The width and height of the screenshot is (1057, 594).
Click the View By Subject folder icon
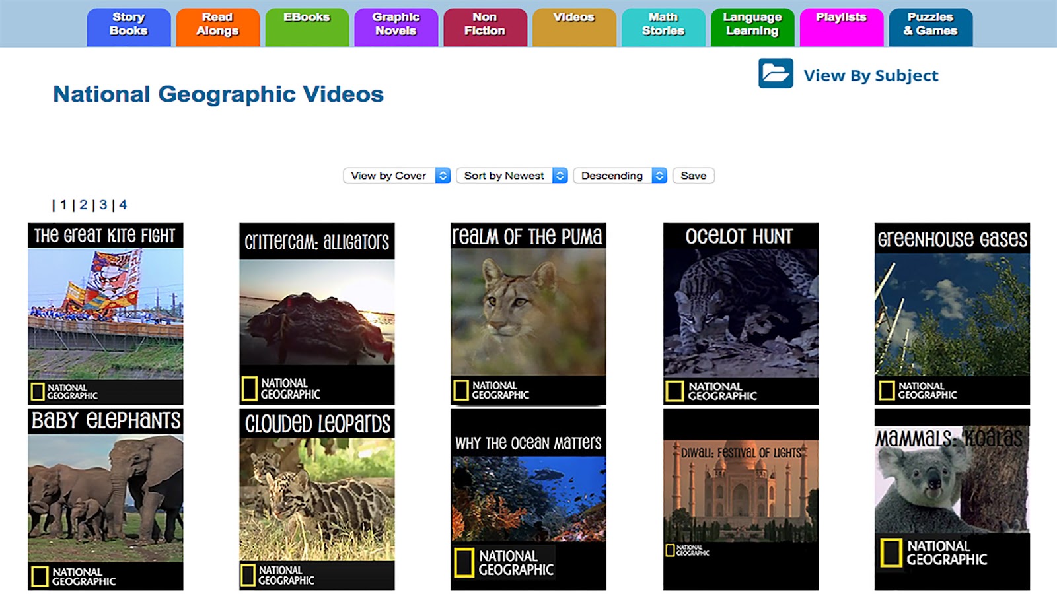776,73
